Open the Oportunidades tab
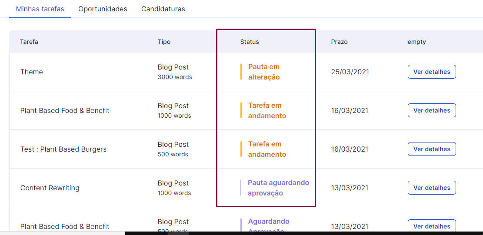Image resolution: width=483 pixels, height=235 pixels. pos(103,9)
